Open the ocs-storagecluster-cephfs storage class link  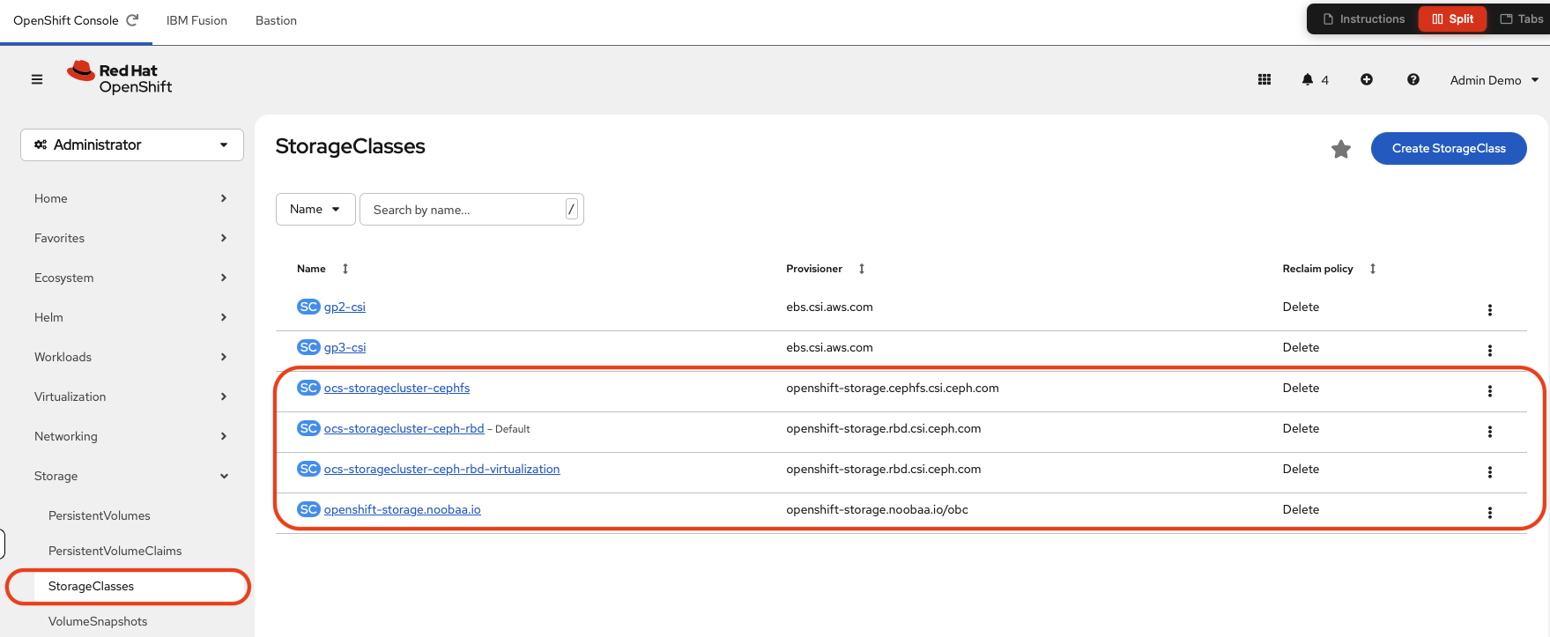pyautogui.click(x=397, y=388)
